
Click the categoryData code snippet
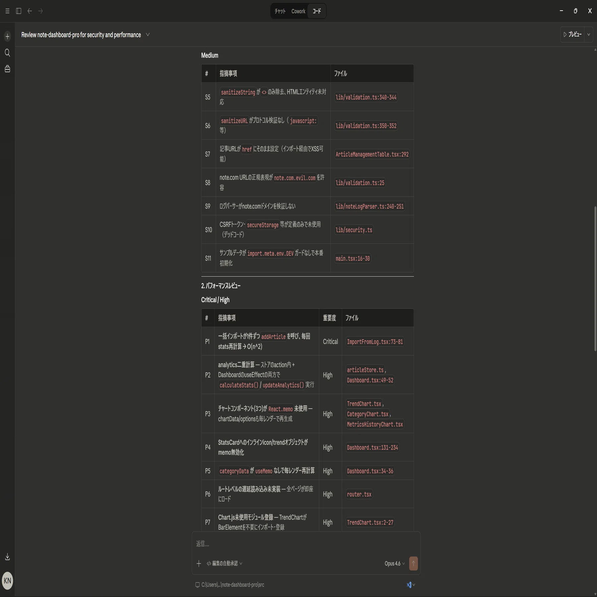[234, 471]
